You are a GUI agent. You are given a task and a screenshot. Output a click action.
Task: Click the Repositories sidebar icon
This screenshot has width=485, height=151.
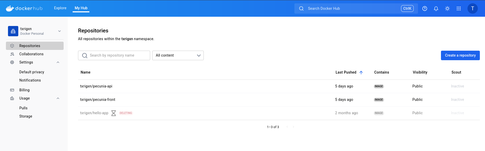pos(12,46)
